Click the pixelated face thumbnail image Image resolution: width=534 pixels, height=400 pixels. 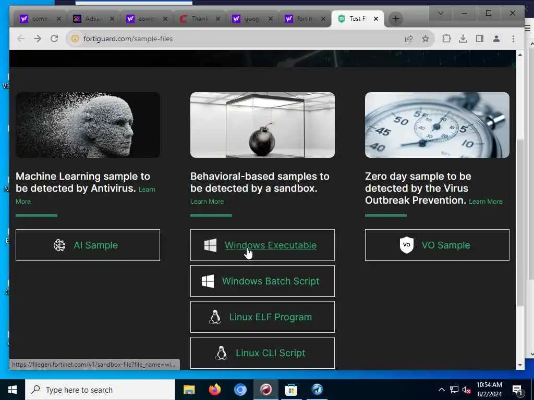[88, 125]
